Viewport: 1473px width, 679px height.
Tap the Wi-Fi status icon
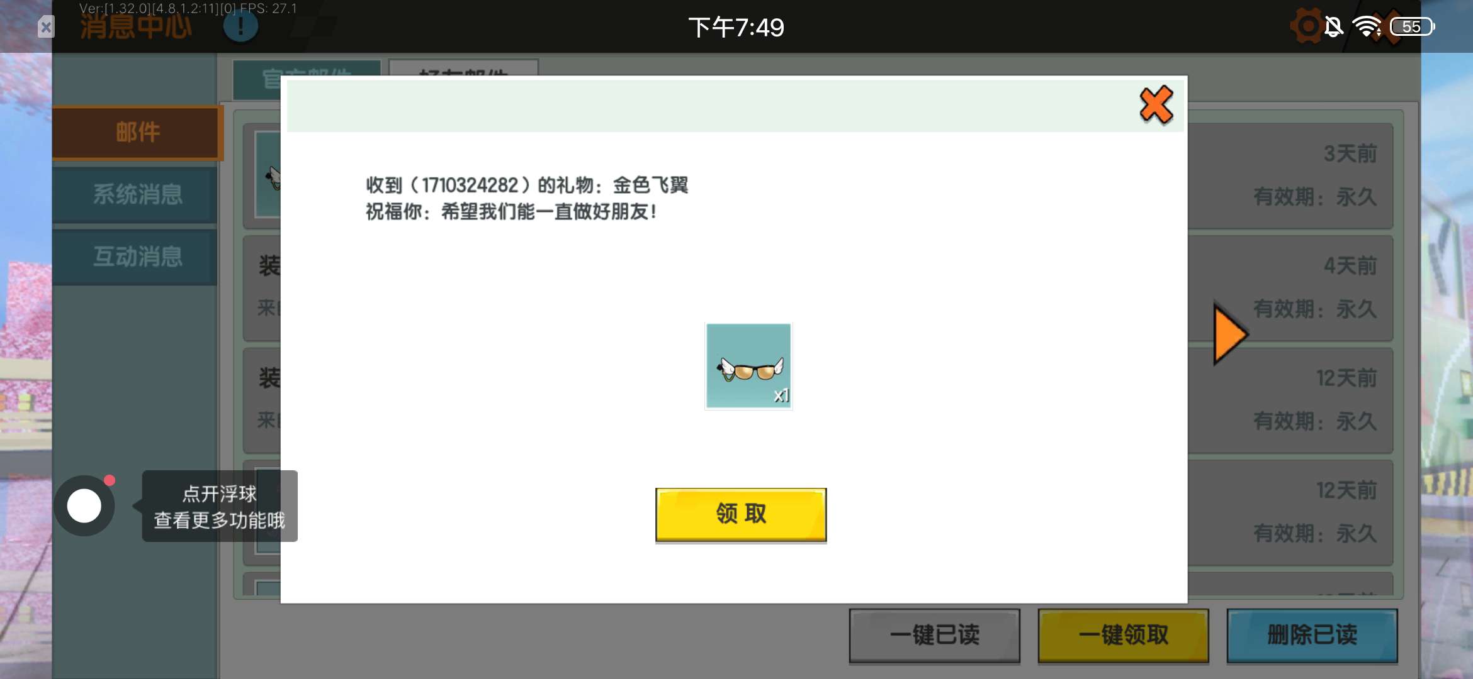pos(1367,27)
